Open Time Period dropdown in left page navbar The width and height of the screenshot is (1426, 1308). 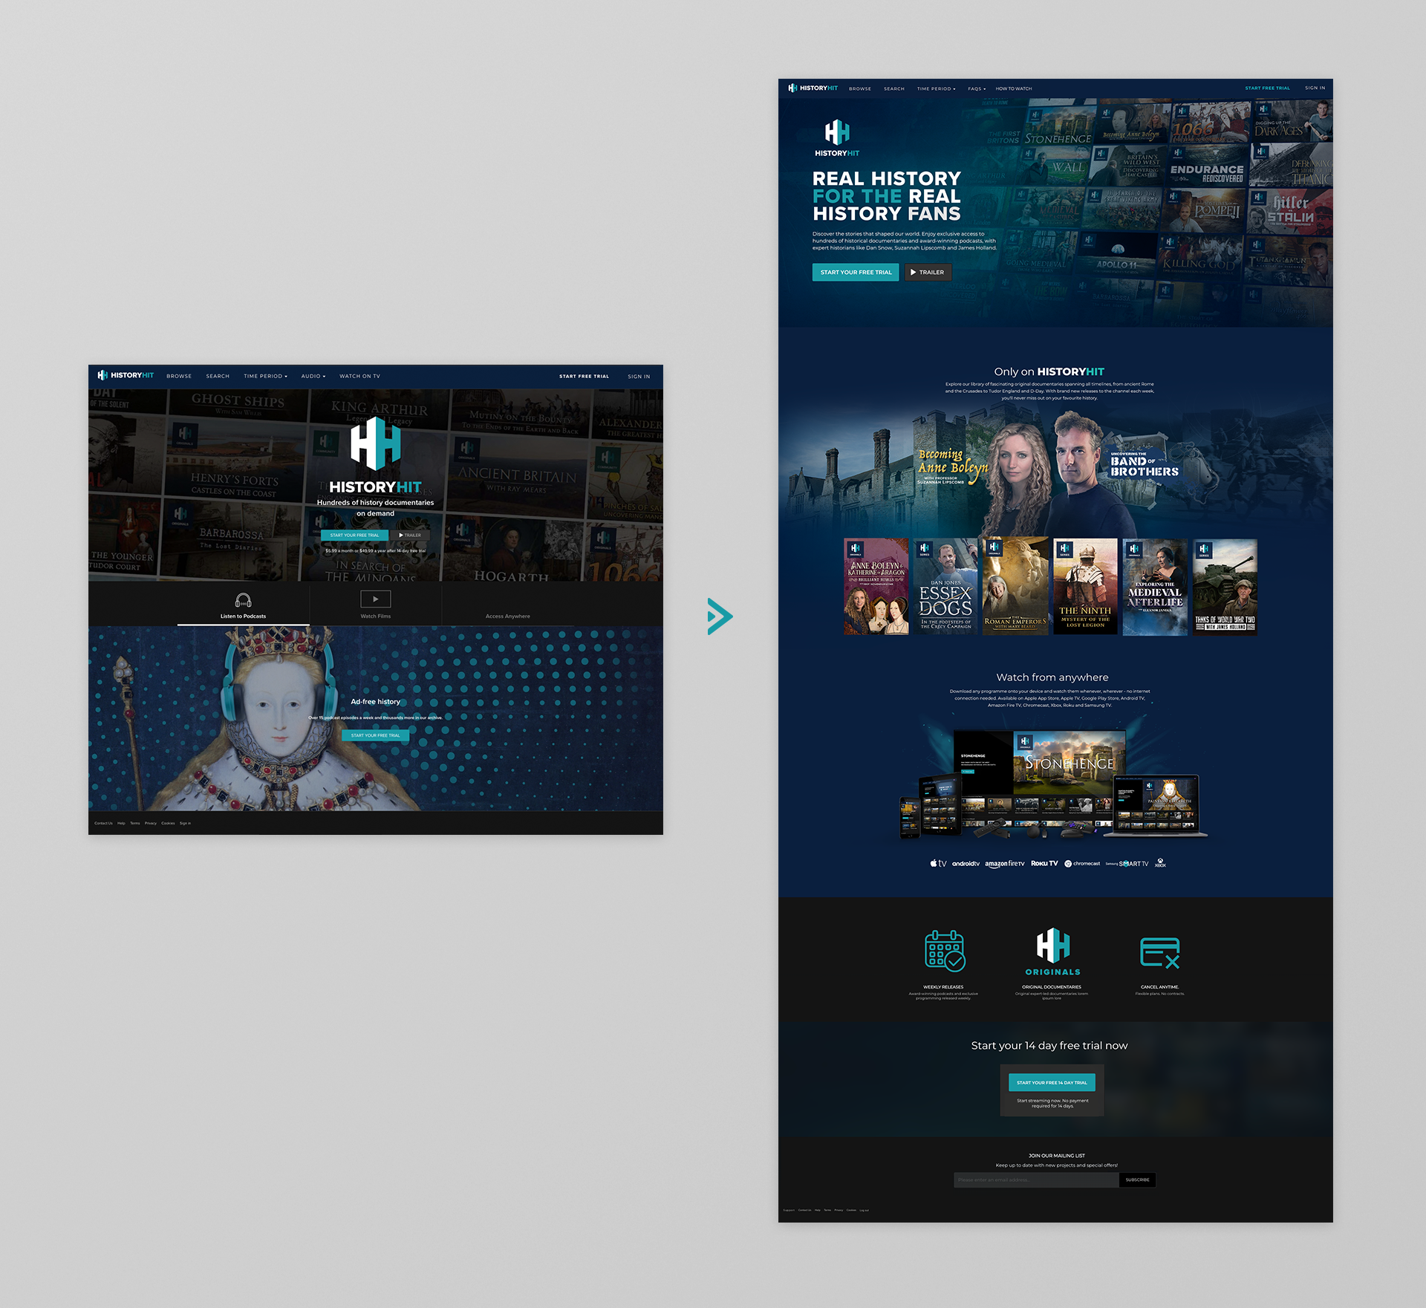(x=265, y=376)
